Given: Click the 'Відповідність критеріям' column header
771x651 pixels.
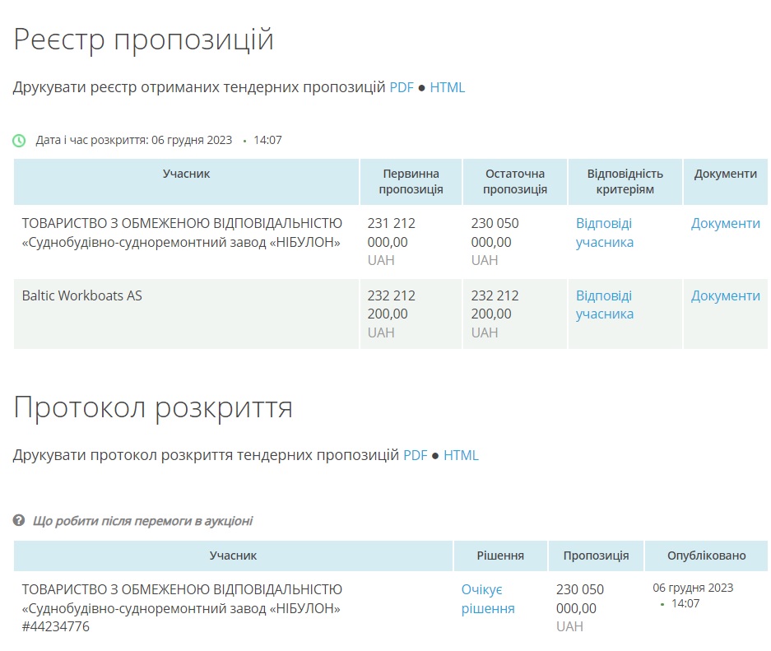Looking at the screenshot, I should tap(625, 181).
